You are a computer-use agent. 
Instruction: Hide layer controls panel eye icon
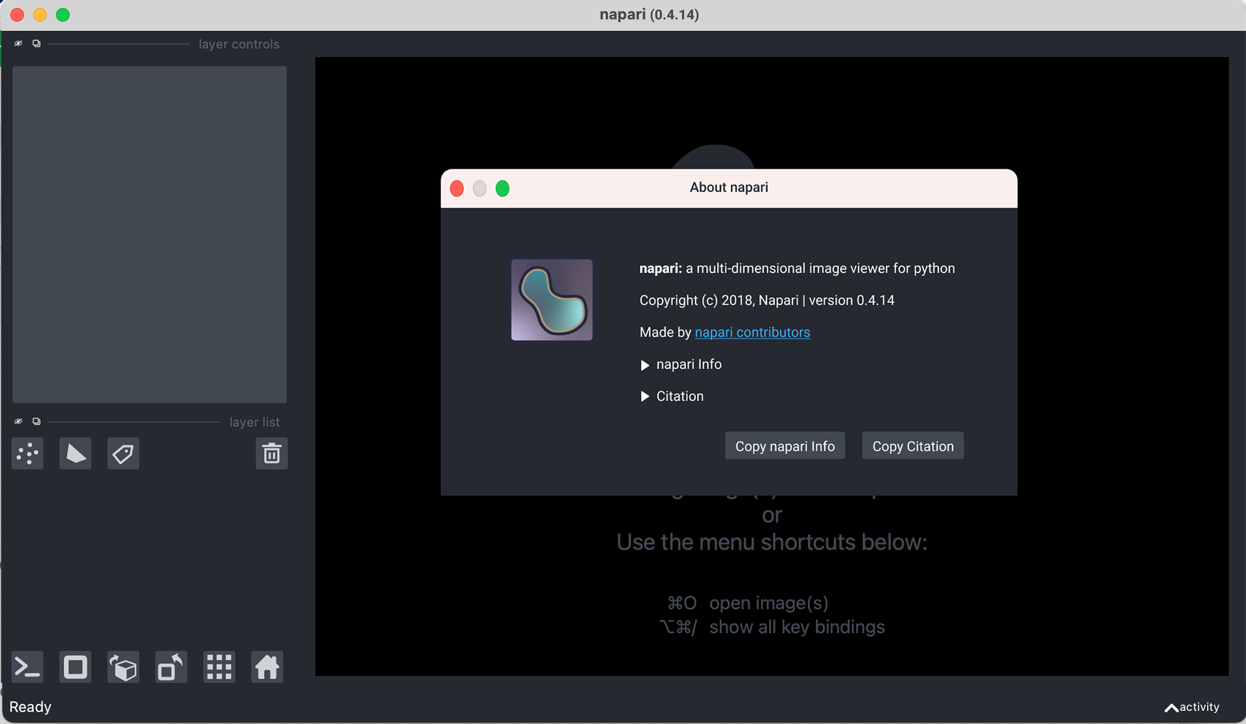[x=18, y=43]
